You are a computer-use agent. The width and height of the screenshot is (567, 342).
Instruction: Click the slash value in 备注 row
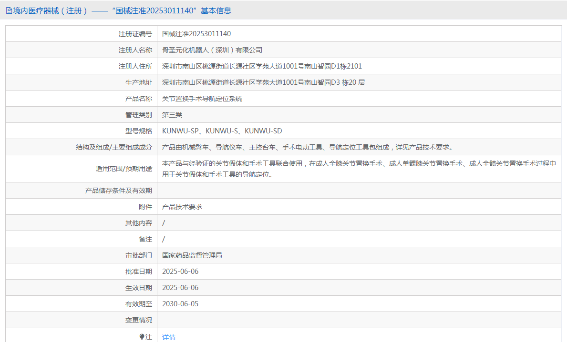pyautogui.click(x=164, y=239)
